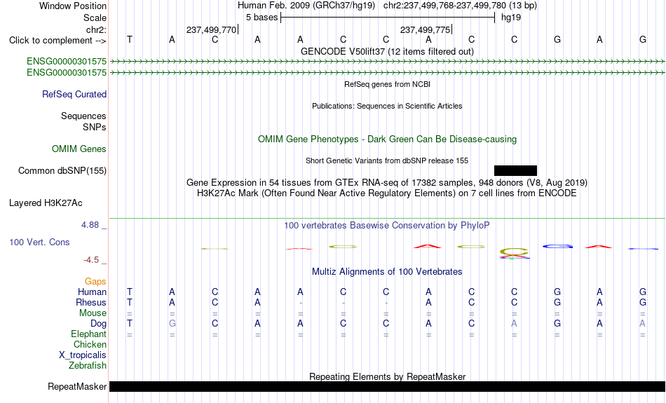The height and width of the screenshot is (403, 666).
Task: Open Common dbSNP(155) track settings label
Action: pyautogui.click(x=62, y=171)
